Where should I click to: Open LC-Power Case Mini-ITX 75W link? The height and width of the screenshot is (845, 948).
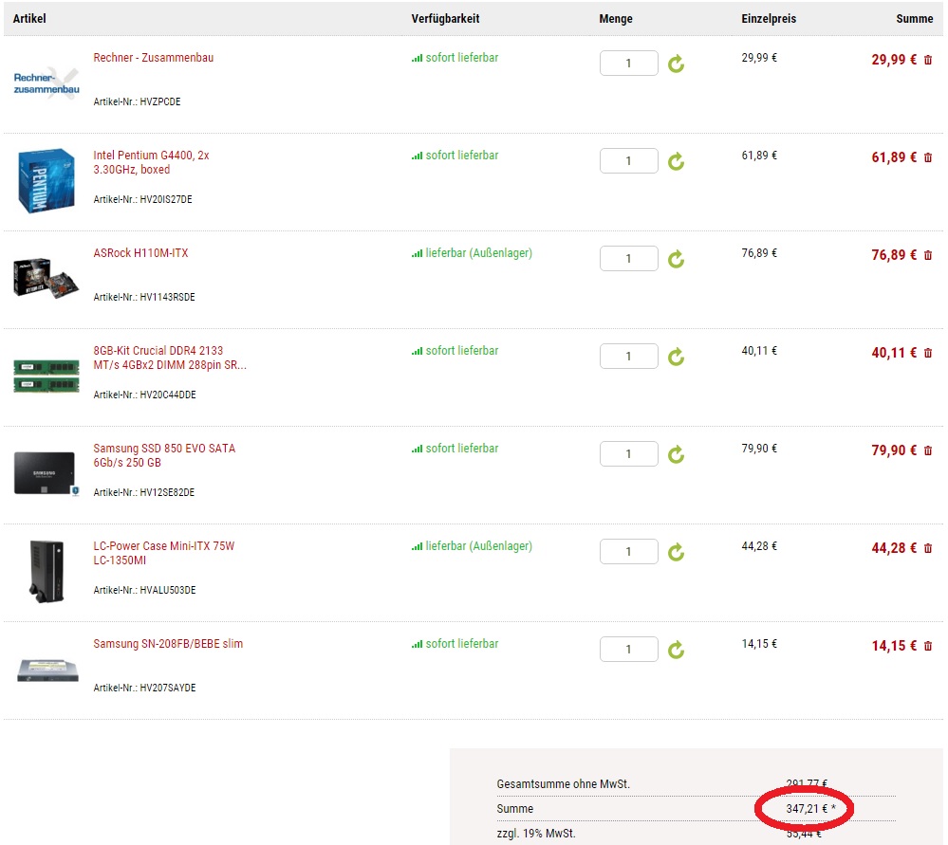(x=163, y=553)
